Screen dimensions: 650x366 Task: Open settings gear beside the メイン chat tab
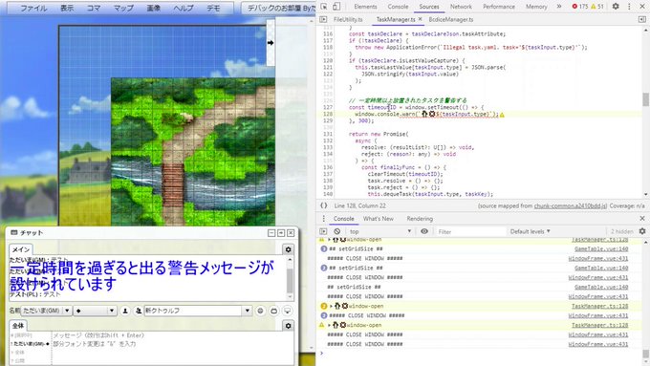coord(288,249)
